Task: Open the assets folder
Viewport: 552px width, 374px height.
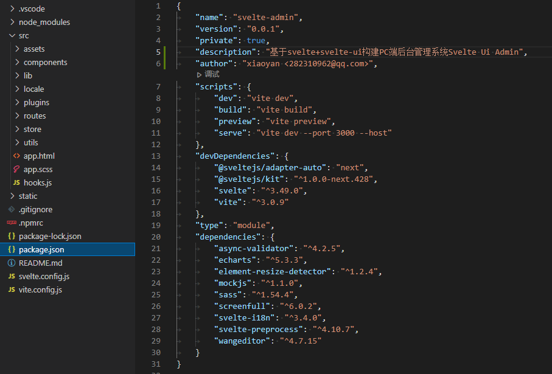Action: pyautogui.click(x=34, y=49)
